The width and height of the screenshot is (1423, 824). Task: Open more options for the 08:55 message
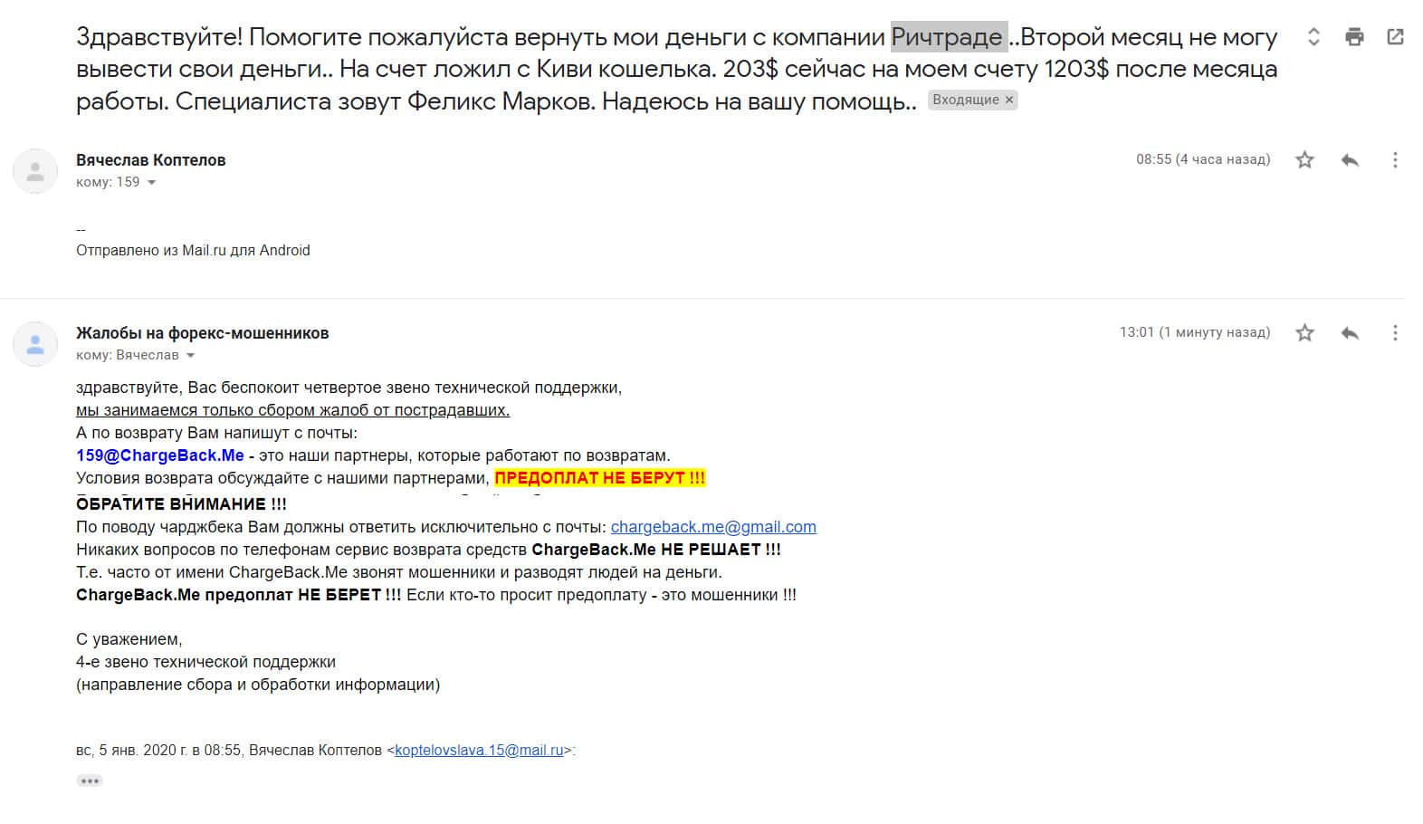coord(1395,160)
